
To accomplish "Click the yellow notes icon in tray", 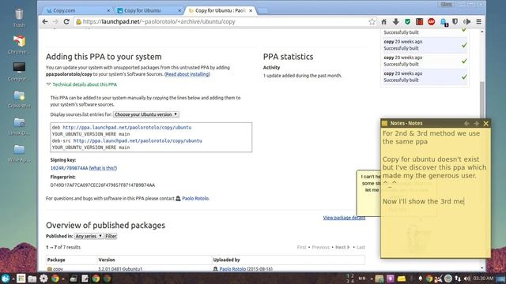I will pos(401,278).
